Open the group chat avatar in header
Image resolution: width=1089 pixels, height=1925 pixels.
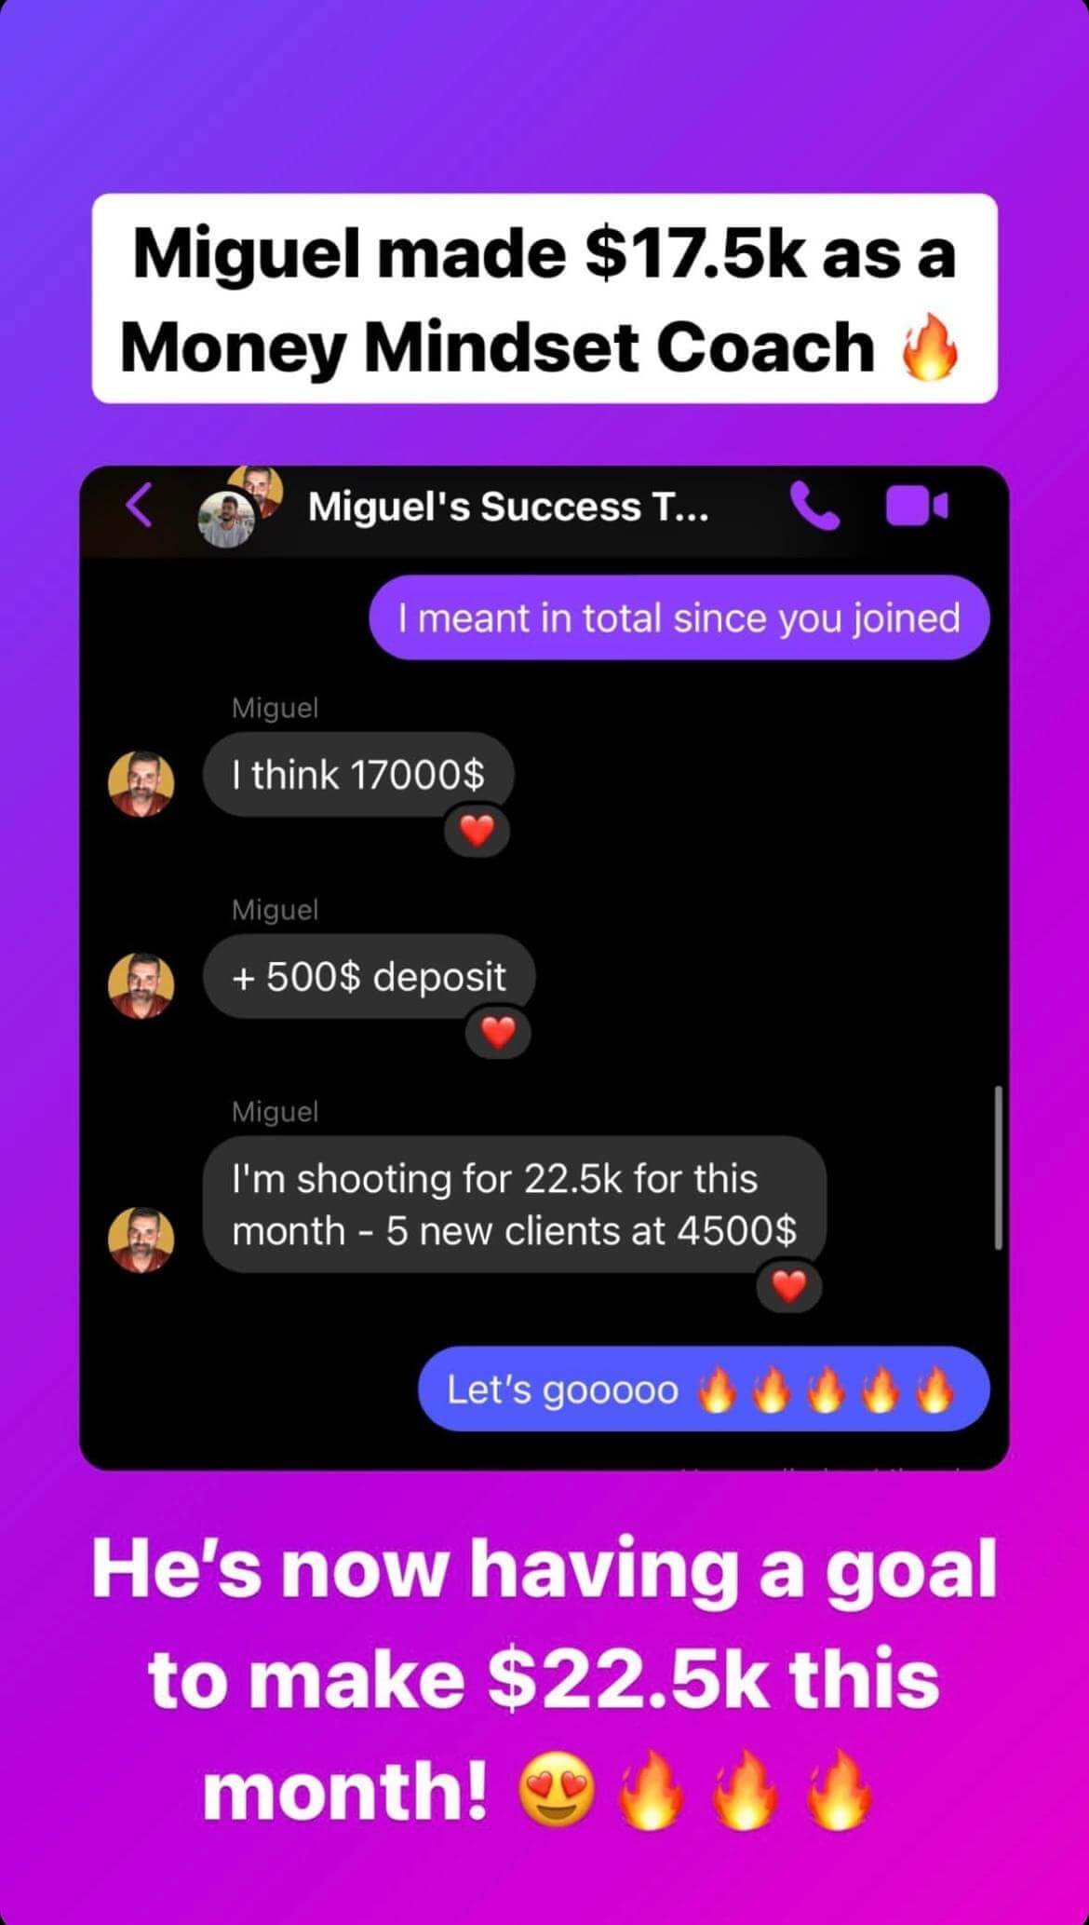pos(240,506)
